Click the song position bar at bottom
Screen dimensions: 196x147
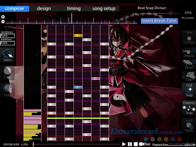[x=77, y=144]
